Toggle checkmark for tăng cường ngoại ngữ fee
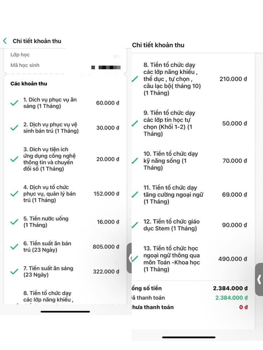The image size is (263, 350). coord(135,195)
